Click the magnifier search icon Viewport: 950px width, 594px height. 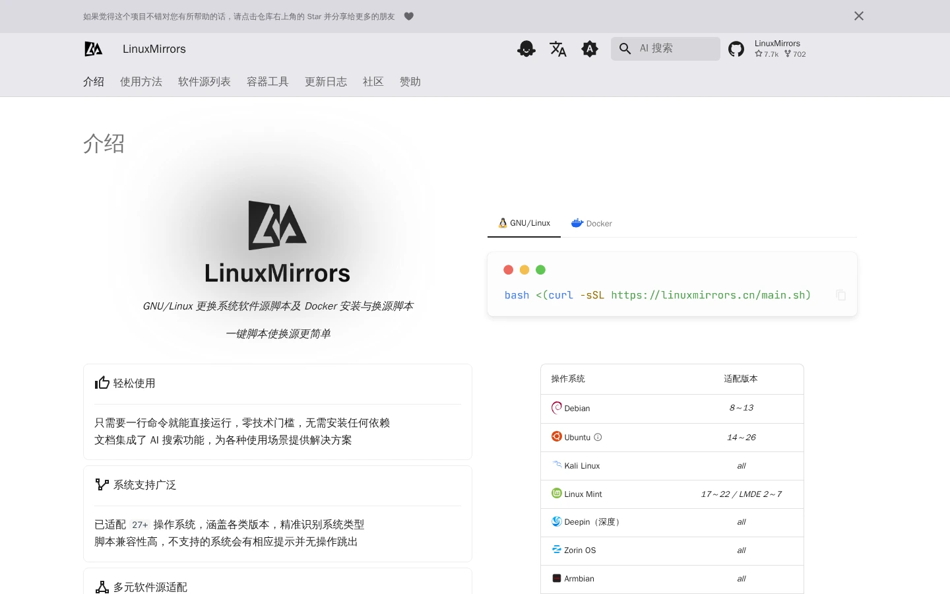(x=625, y=49)
